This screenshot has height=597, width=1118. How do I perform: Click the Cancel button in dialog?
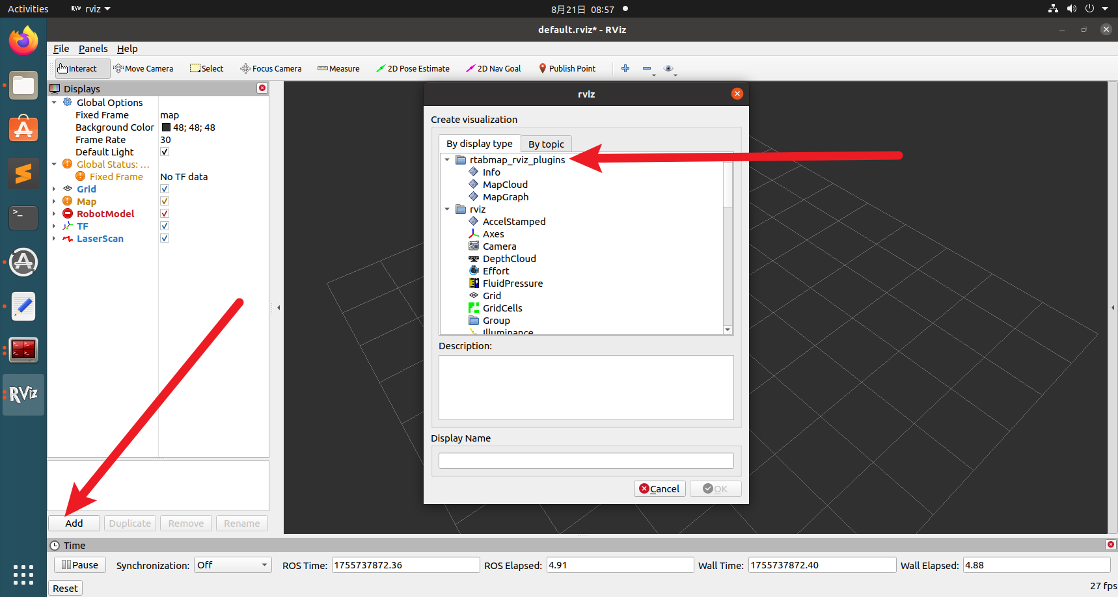coord(659,489)
